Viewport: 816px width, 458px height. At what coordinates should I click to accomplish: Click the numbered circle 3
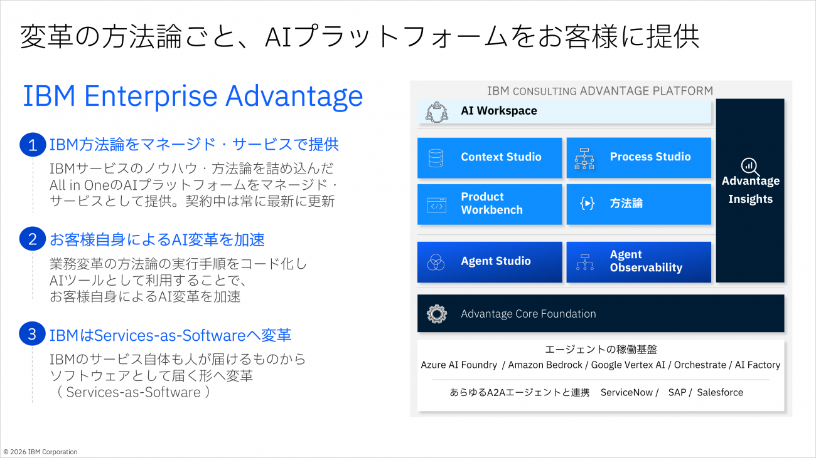(x=33, y=335)
